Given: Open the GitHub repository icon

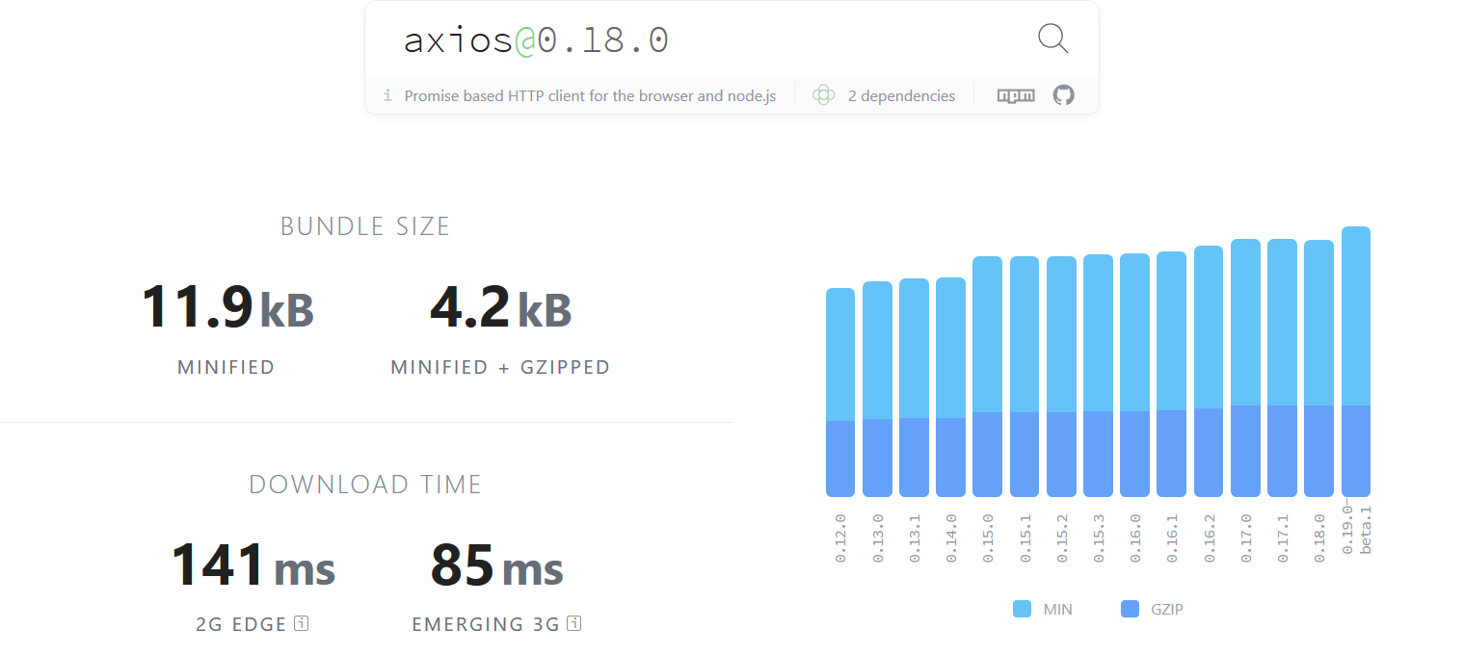Looking at the screenshot, I should click(x=1063, y=95).
